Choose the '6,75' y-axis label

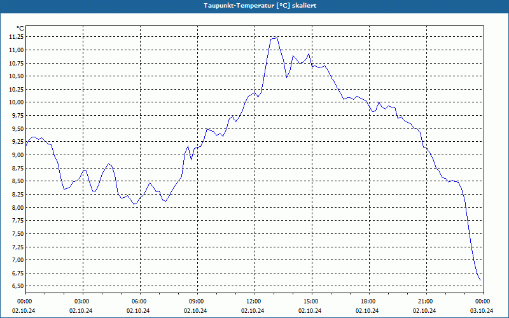(17, 273)
